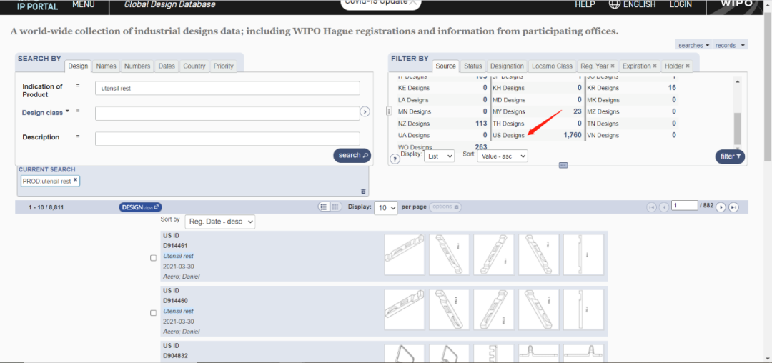The width and height of the screenshot is (772, 363).
Task: Open the DESIGN view link
Action: pyautogui.click(x=140, y=207)
